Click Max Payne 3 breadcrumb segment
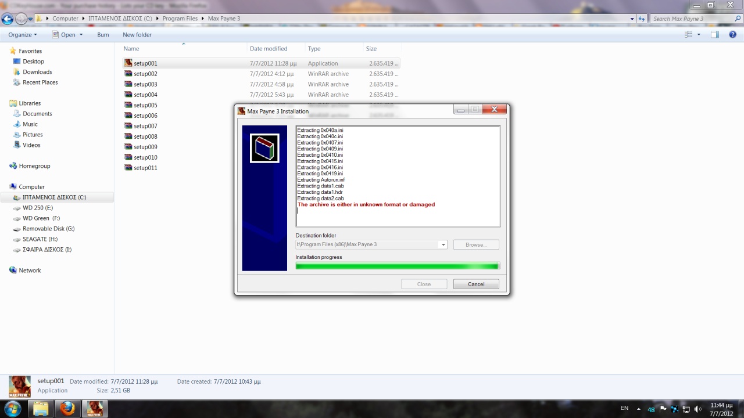The image size is (744, 418). pyautogui.click(x=224, y=19)
